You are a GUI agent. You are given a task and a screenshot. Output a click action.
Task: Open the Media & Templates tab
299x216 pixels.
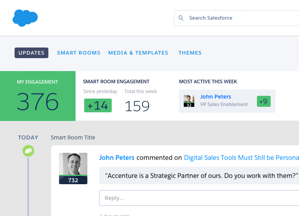[x=138, y=53]
